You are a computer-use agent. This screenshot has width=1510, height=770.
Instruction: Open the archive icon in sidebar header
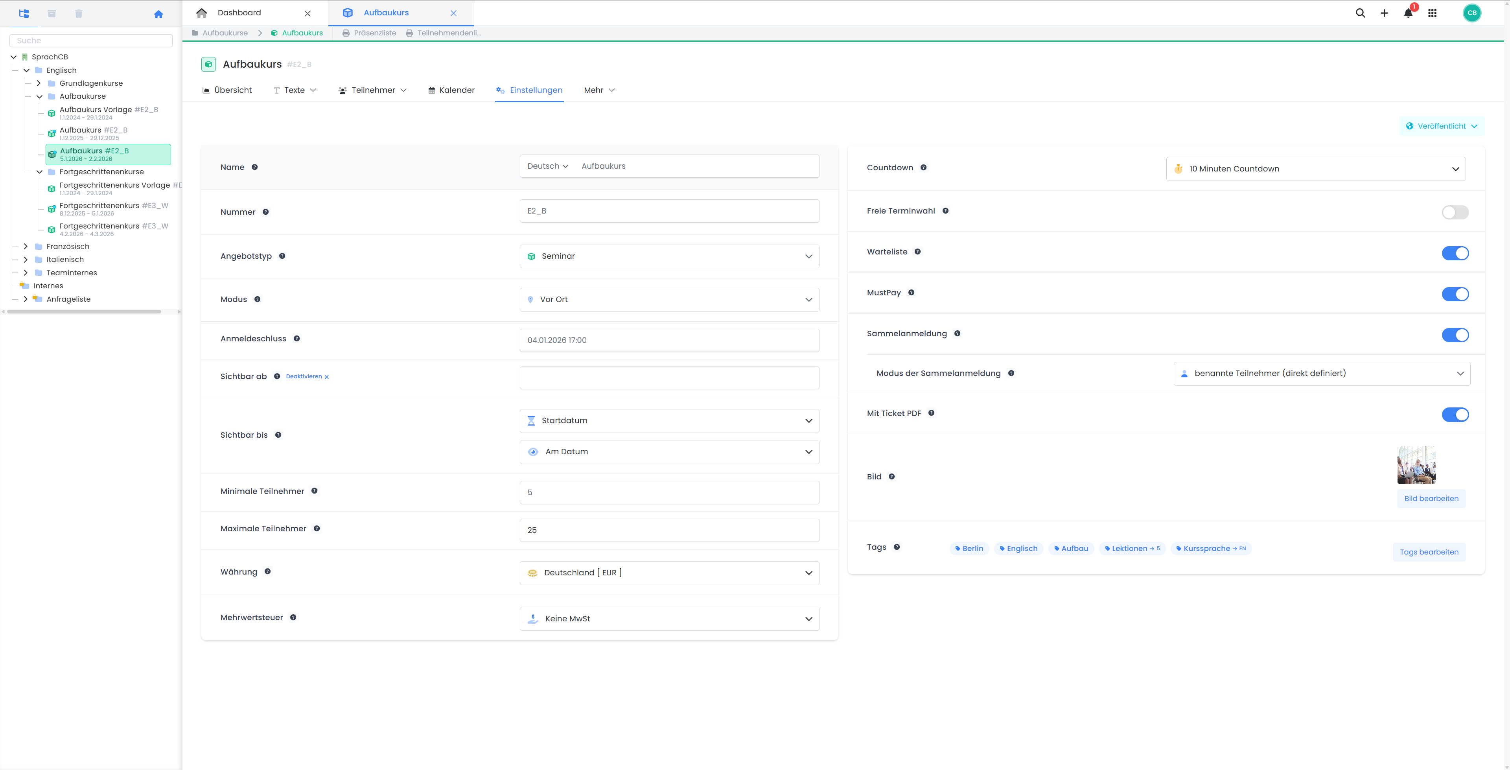[52, 13]
